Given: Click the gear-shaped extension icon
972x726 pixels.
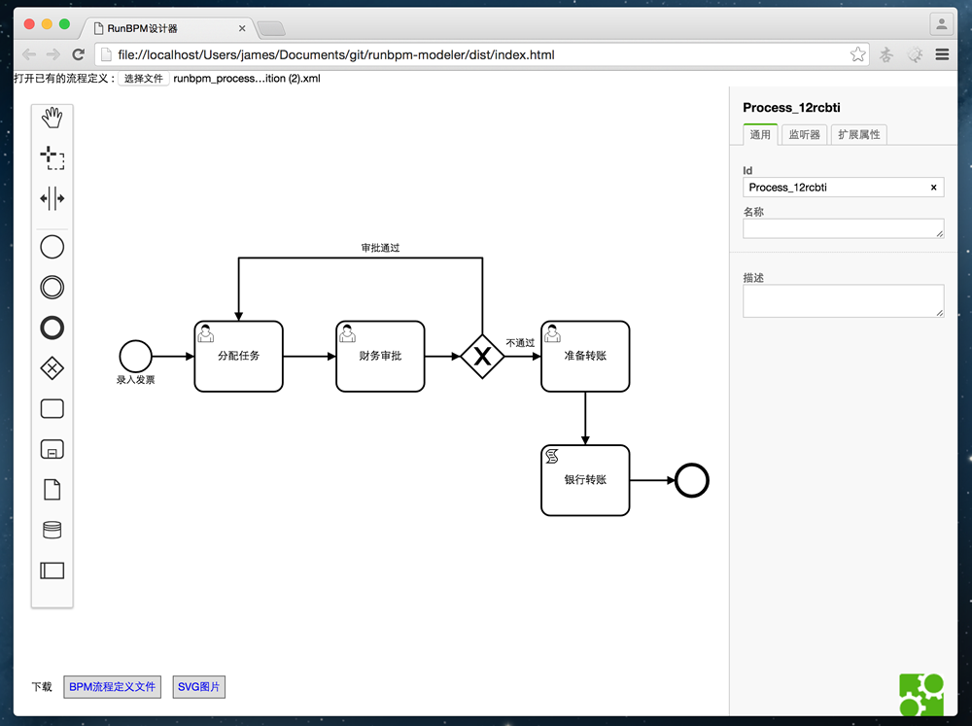Looking at the screenshot, I should point(915,54).
